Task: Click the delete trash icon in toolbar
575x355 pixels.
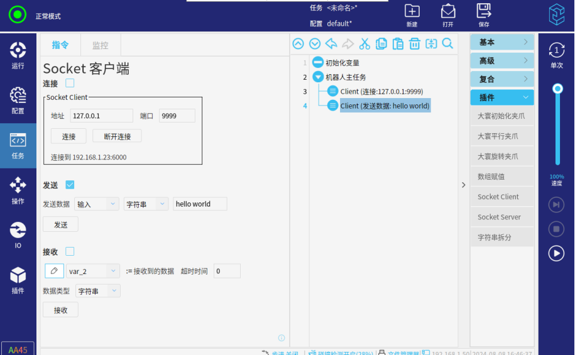Action: tap(415, 43)
